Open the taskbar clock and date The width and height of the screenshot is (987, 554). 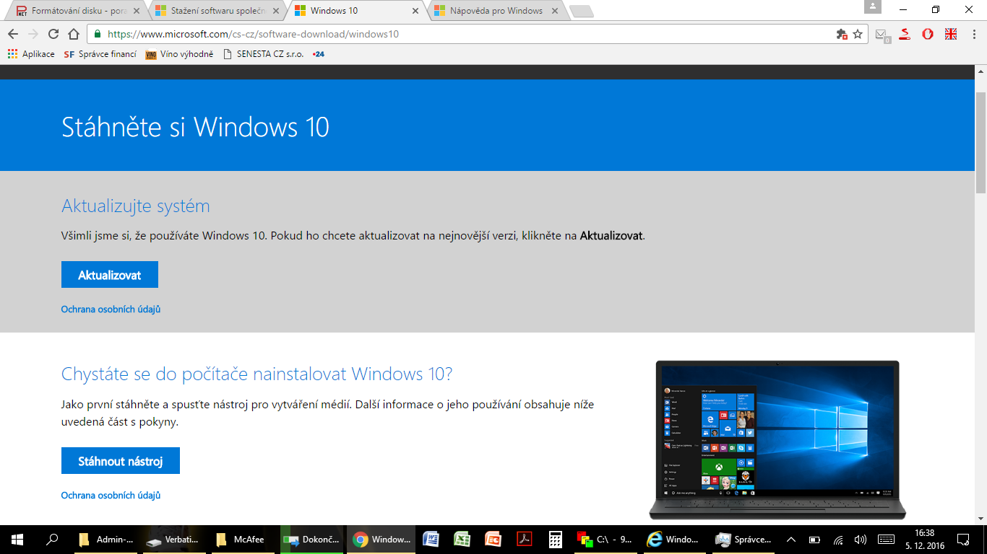pos(924,539)
